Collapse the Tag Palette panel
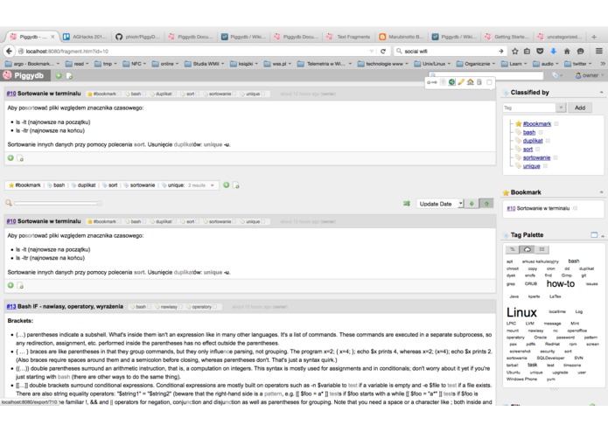The height and width of the screenshot is (432, 608). pyautogui.click(x=603, y=235)
